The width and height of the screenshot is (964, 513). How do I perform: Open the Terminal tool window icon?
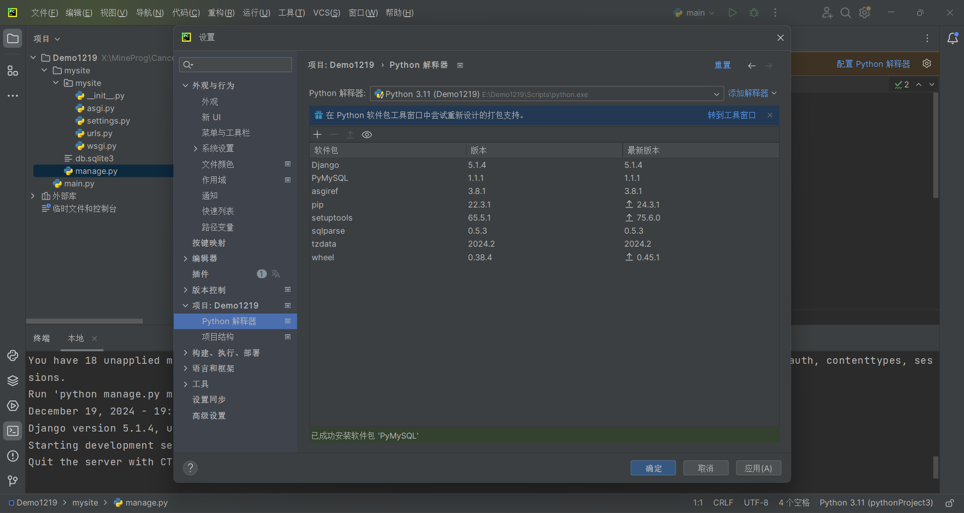13,431
